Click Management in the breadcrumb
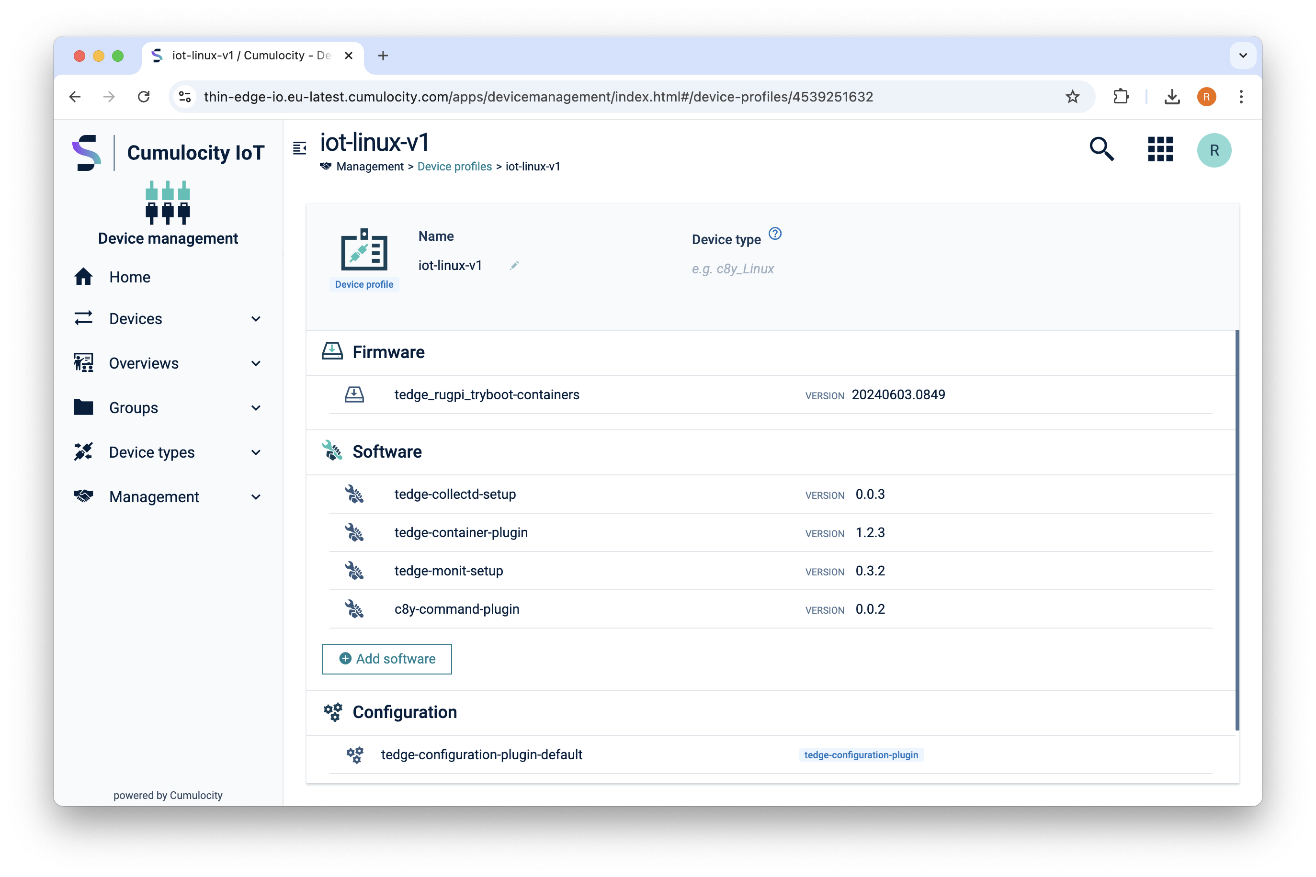Screen dimensions: 1316x877 tap(370, 167)
